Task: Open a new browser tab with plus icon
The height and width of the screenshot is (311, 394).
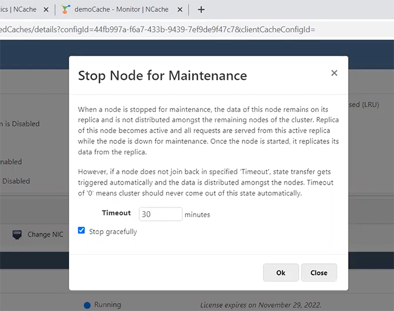Action: pos(201,10)
